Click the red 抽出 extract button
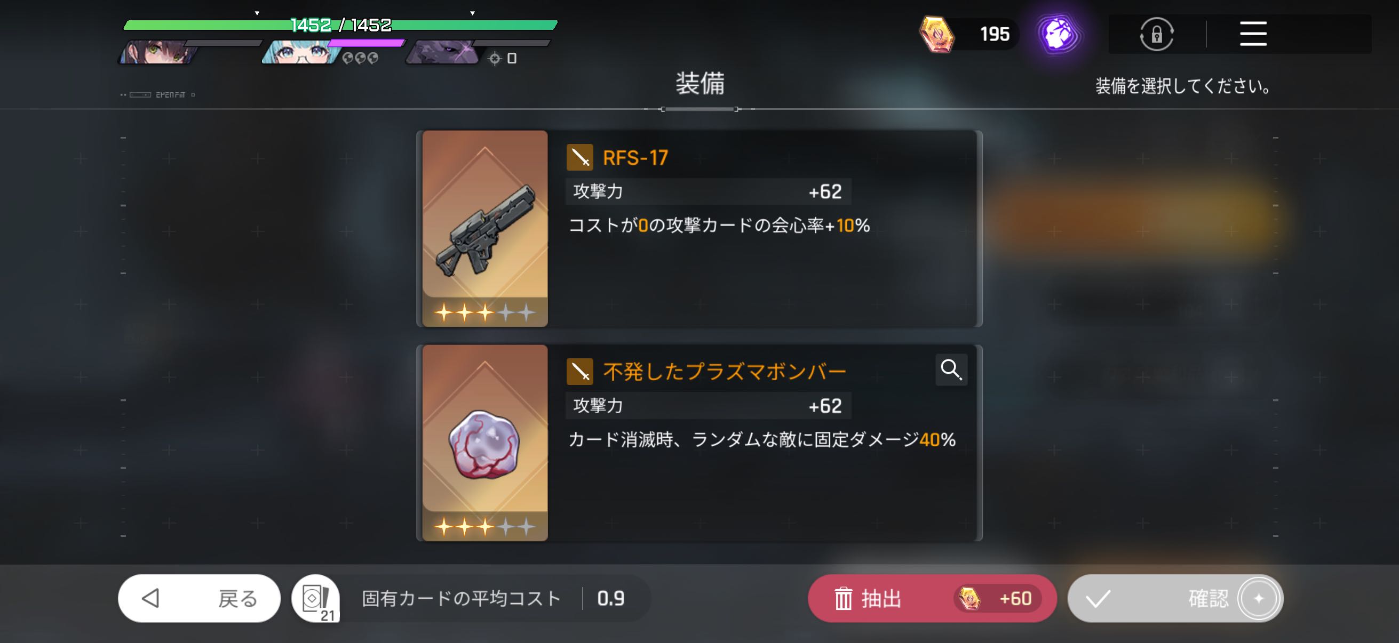The width and height of the screenshot is (1399, 643). (x=932, y=598)
